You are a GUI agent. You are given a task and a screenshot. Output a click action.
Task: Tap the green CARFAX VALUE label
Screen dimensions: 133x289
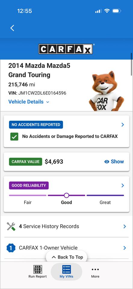25,162
